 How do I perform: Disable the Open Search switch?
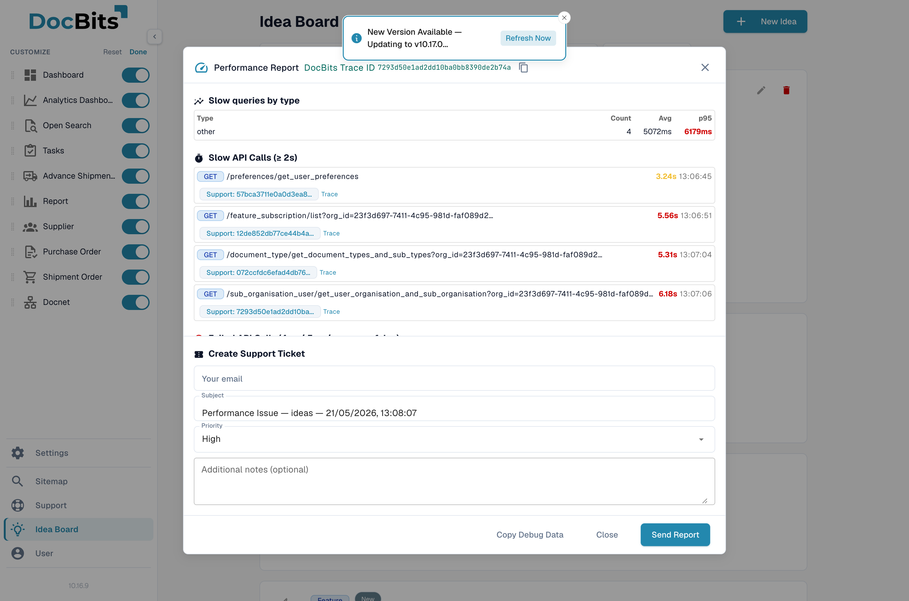pos(136,126)
